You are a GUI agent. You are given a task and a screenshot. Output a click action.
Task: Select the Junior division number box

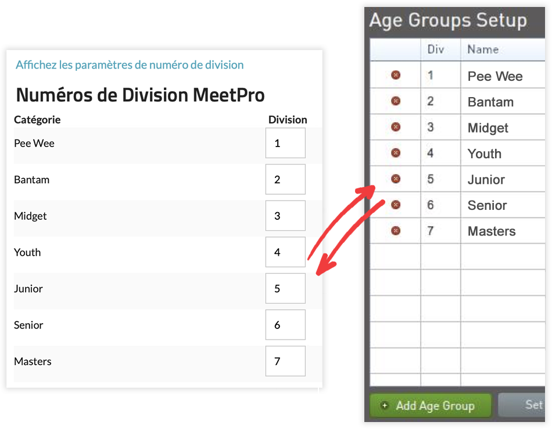coord(285,288)
